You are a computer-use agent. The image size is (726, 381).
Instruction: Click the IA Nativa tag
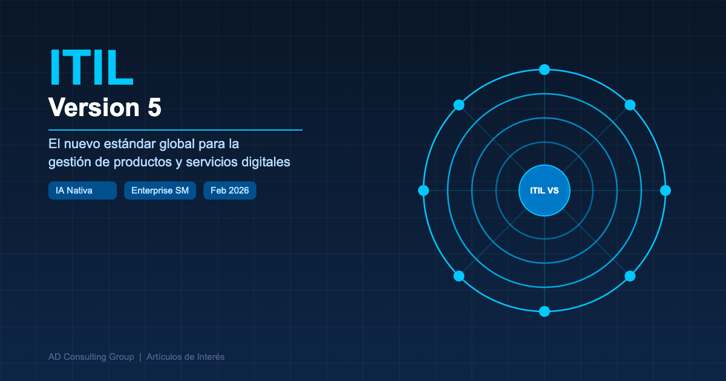click(82, 190)
